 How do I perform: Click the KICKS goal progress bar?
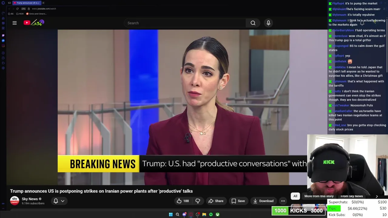tap(299, 211)
